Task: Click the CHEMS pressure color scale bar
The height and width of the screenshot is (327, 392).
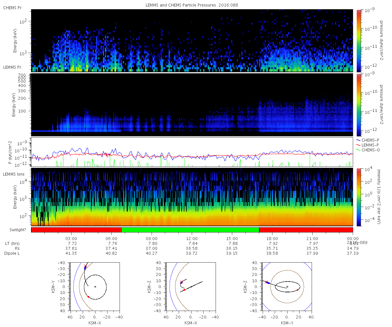Action: [x=358, y=41]
